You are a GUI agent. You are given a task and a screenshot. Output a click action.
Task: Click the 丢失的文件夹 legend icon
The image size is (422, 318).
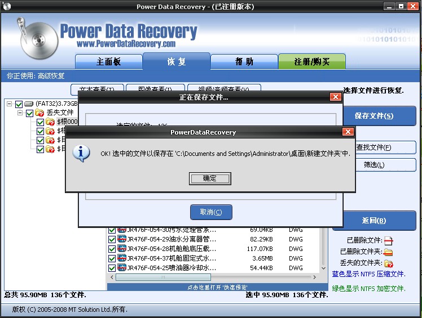pos(388,263)
